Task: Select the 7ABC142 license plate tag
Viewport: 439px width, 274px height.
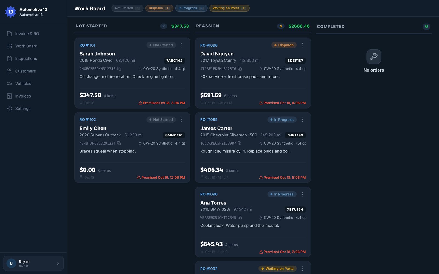Action: [x=174, y=61]
